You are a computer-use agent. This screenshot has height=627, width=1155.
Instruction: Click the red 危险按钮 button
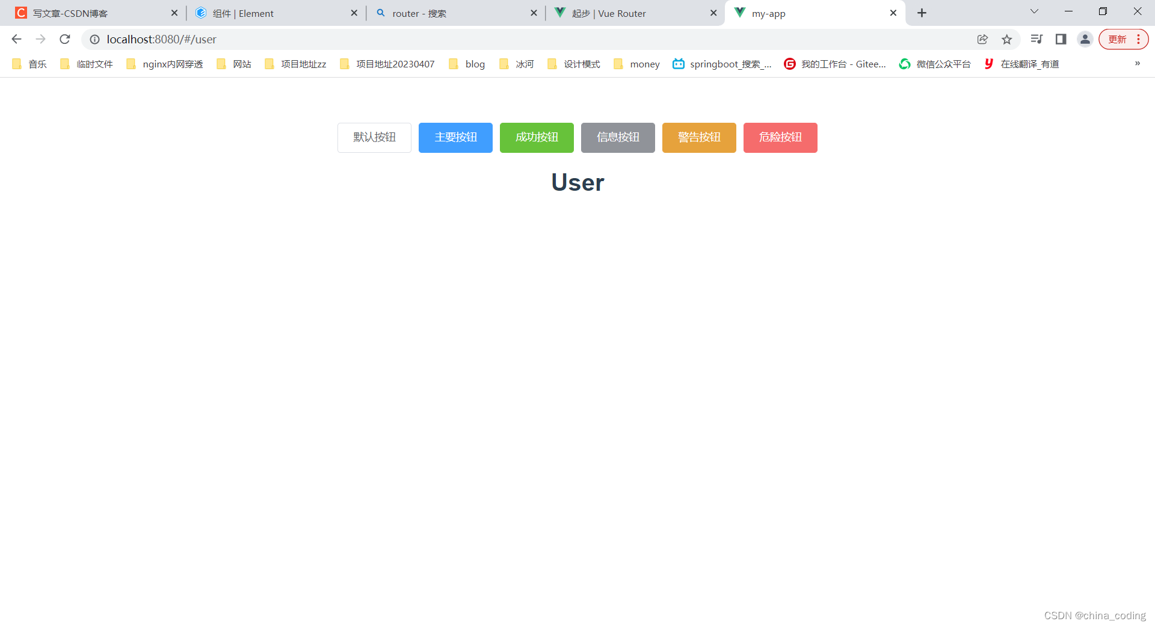780,138
